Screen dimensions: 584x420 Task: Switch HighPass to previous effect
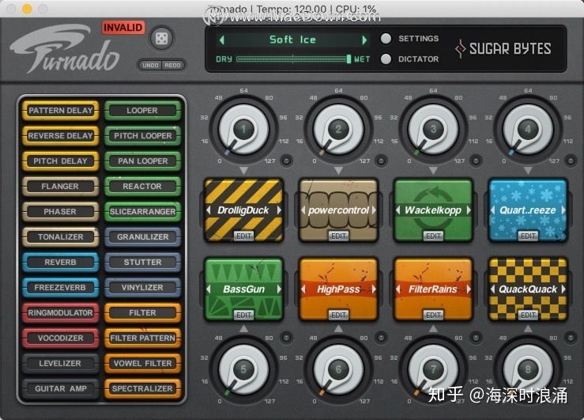click(303, 289)
